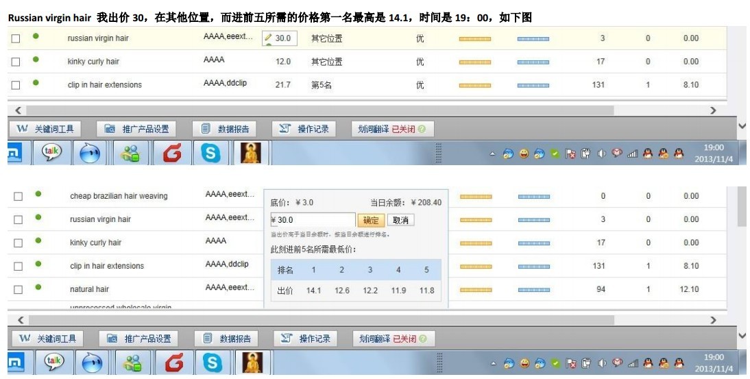Click the Buddha picture icon in the upper taskbar
Screen dimensions: 750x379
coord(251,152)
